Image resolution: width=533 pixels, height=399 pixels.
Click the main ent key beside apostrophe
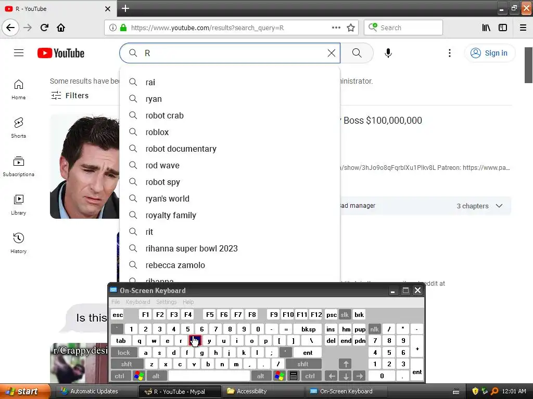click(308, 353)
